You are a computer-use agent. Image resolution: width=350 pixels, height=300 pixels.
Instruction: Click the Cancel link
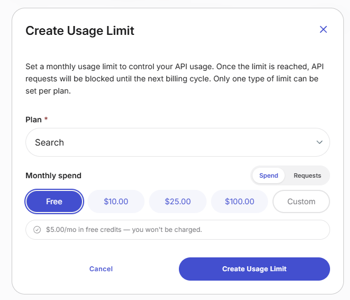(101, 269)
